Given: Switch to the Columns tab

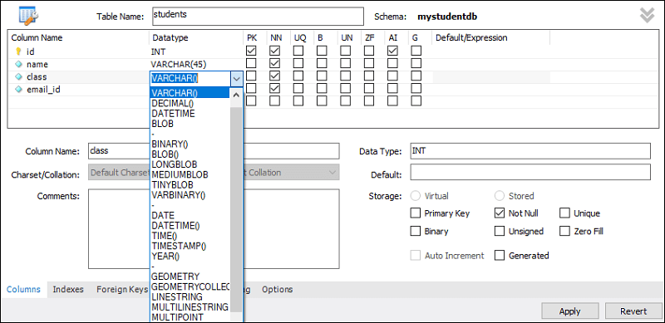Looking at the screenshot, I should pos(24,290).
